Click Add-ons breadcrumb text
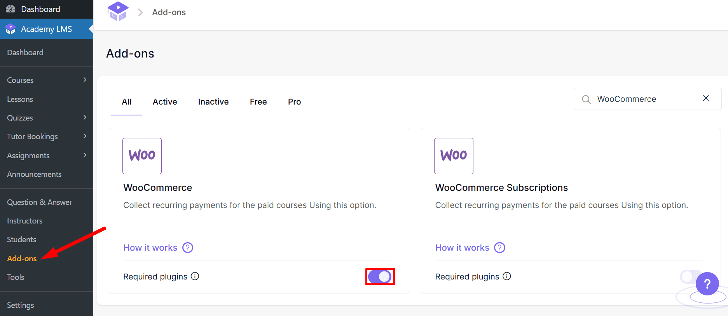Viewport: 728px width, 316px height. (169, 12)
